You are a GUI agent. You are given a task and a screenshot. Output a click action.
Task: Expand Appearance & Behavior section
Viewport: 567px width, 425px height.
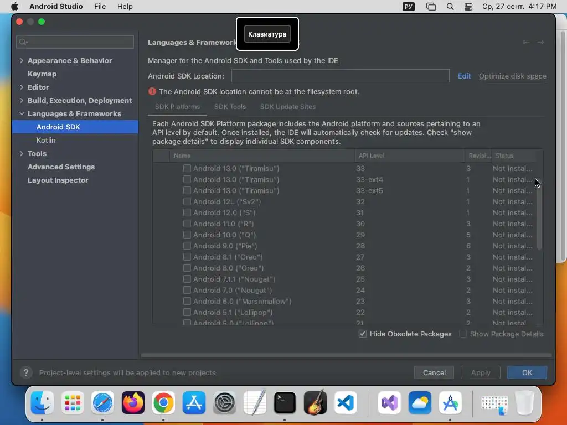tap(22, 60)
